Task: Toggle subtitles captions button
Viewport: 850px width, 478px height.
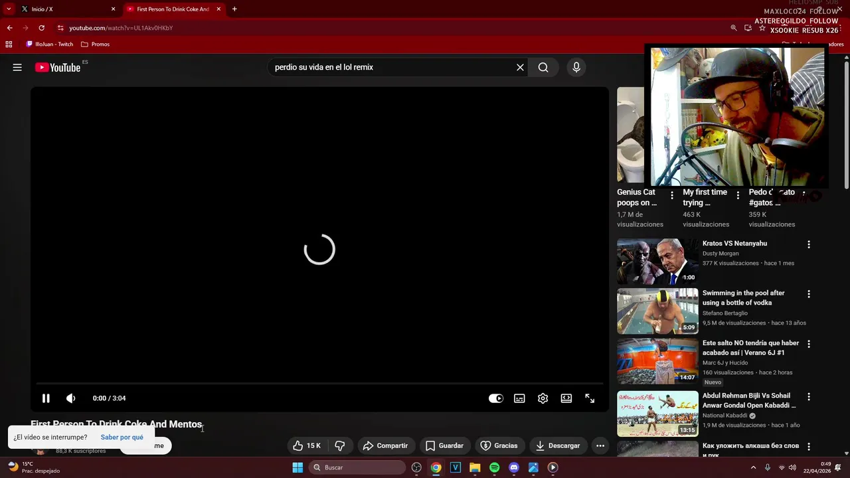Action: coord(519,398)
